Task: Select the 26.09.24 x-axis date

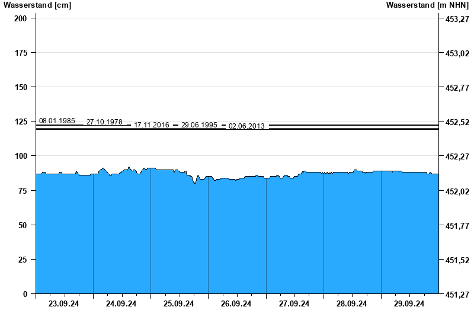Action: (236, 304)
